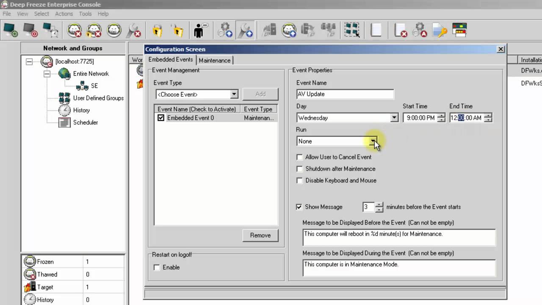Open the Choose Event type dropdown

coord(234,94)
